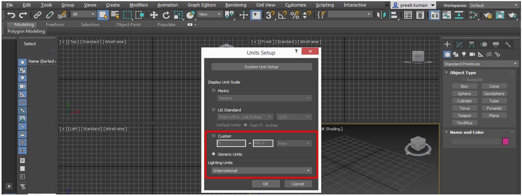This screenshot has width=522, height=196.
Task: Open Feet w/Fractional Inches dropdown
Action: (x=245, y=117)
